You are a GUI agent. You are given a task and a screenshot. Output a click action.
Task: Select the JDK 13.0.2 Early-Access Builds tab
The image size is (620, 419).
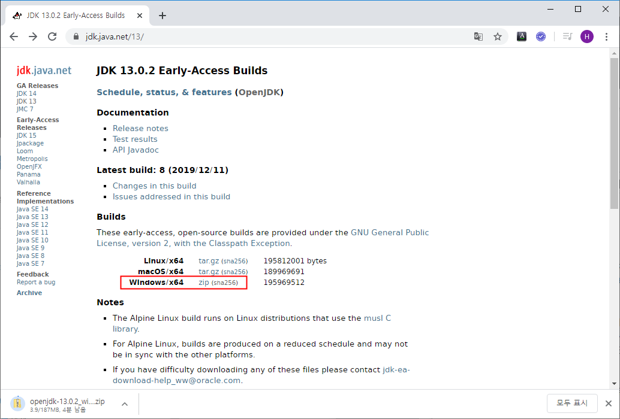(77, 16)
